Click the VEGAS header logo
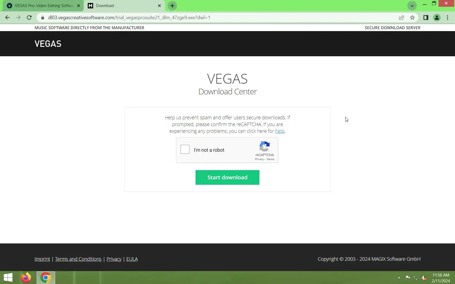Image resolution: width=455 pixels, height=284 pixels. (48, 44)
